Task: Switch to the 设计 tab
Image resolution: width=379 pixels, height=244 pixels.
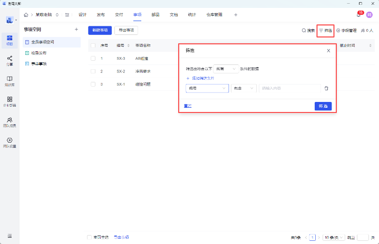Action: 82,15
